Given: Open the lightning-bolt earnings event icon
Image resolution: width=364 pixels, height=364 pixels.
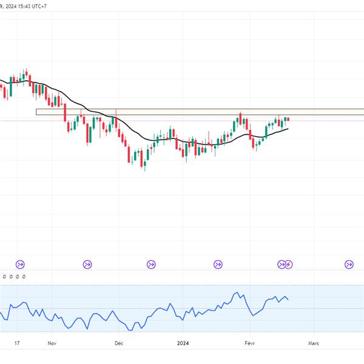Looking at the screenshot, I should coord(288,265).
